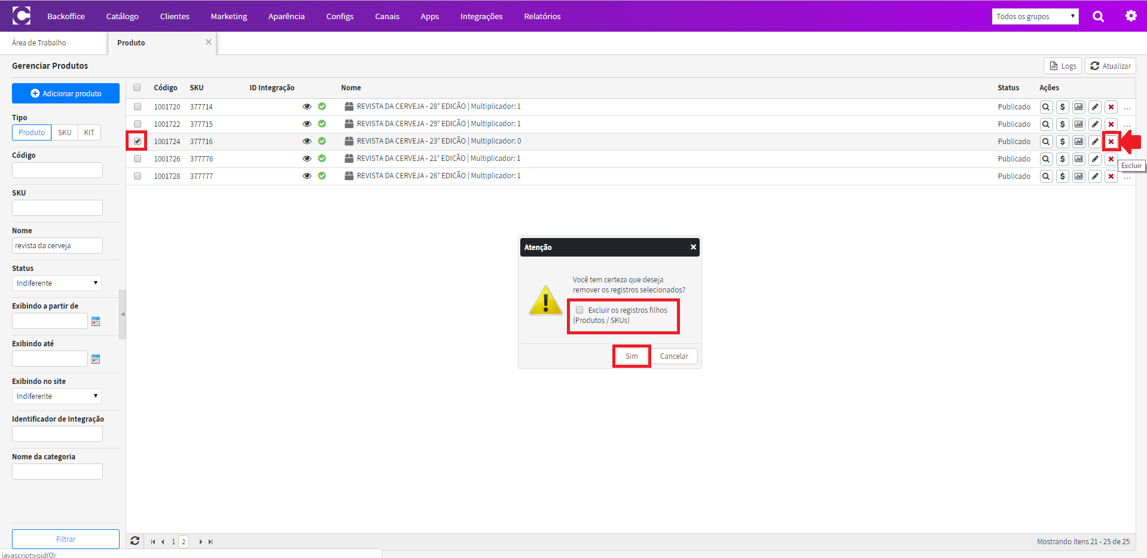Open the Exibindo no site dropdown

click(x=57, y=396)
